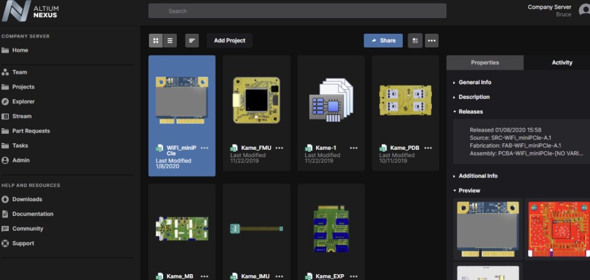Open Stream from the sidebar
The image size is (590, 280).
[x=22, y=116]
